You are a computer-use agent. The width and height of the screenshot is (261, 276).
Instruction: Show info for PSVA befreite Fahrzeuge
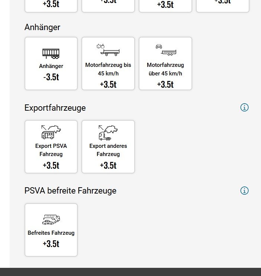click(x=244, y=191)
